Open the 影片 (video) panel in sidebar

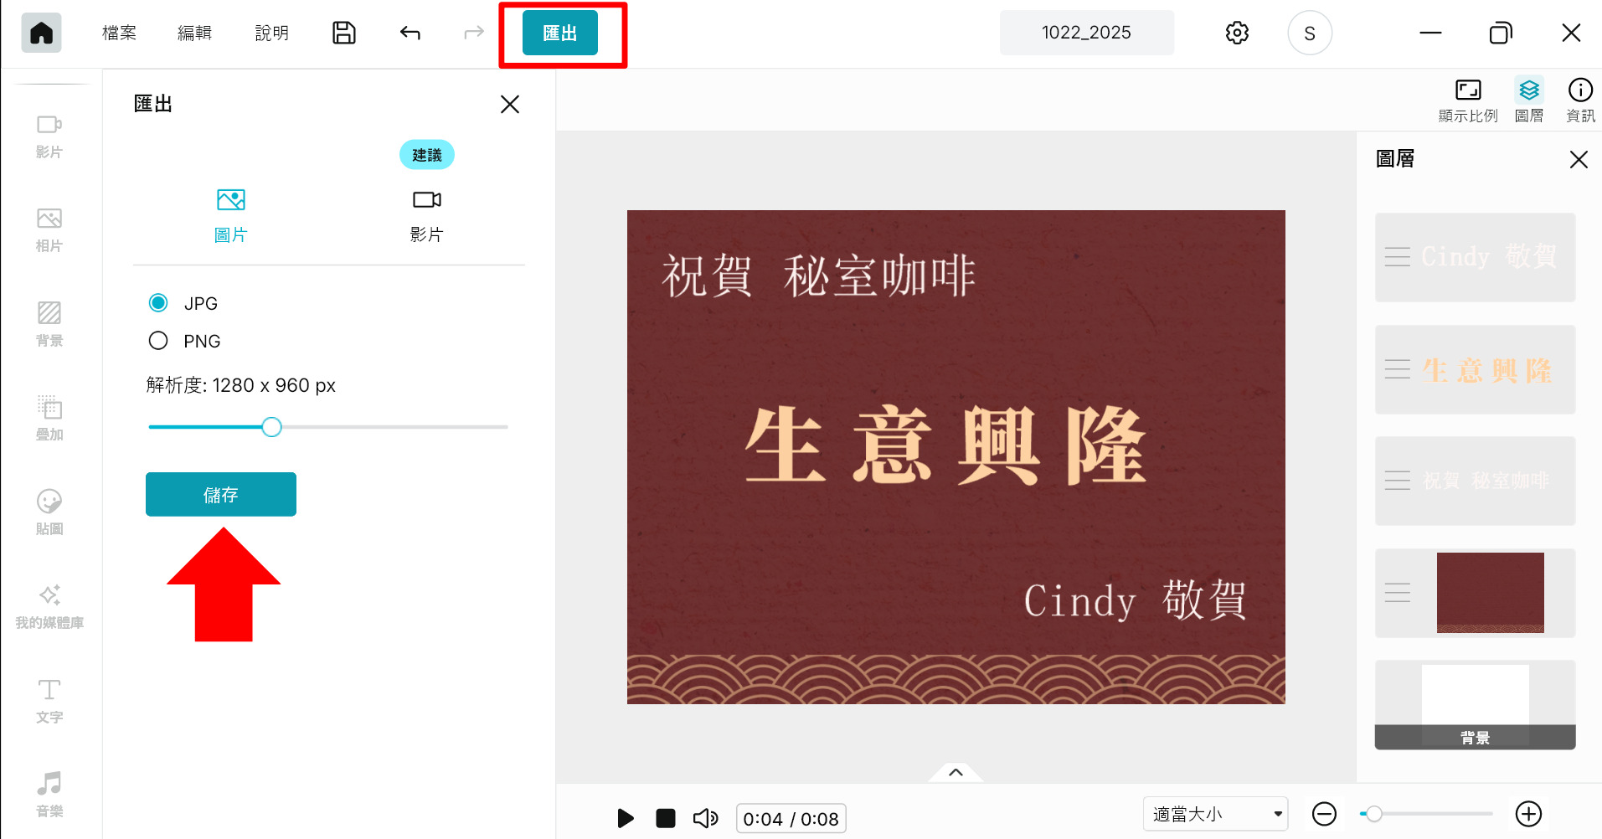click(49, 136)
